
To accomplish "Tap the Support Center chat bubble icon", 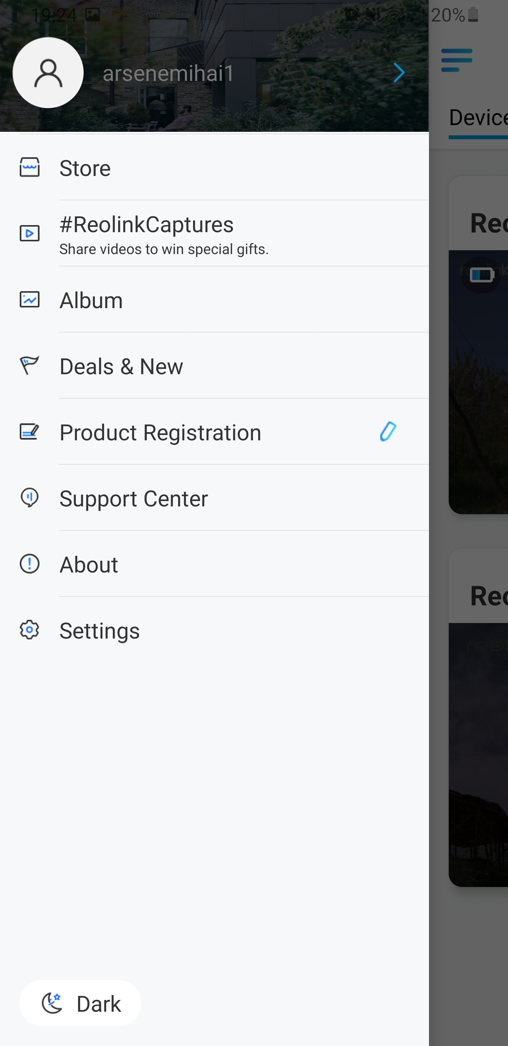I will point(30,498).
